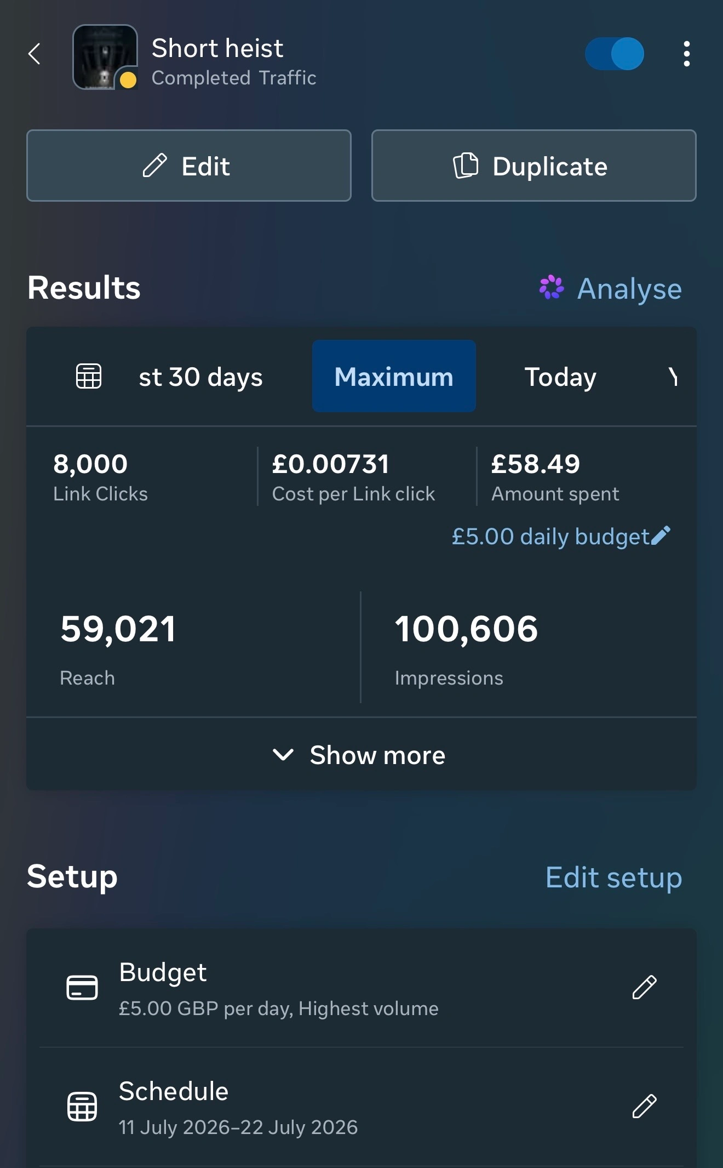Select the Maximum date range tab
The height and width of the screenshot is (1168, 723).
394,377
